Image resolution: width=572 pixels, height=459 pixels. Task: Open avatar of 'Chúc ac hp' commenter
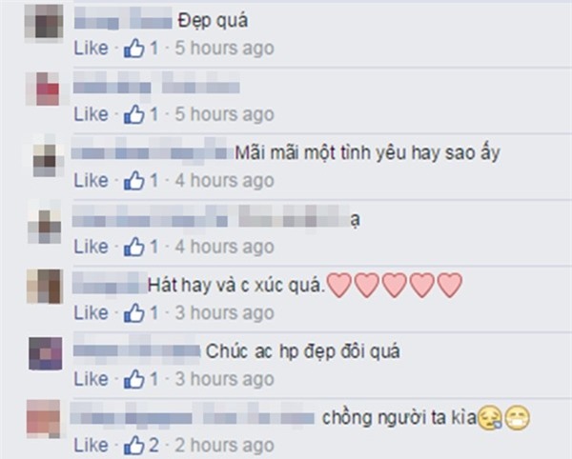pos(46,353)
